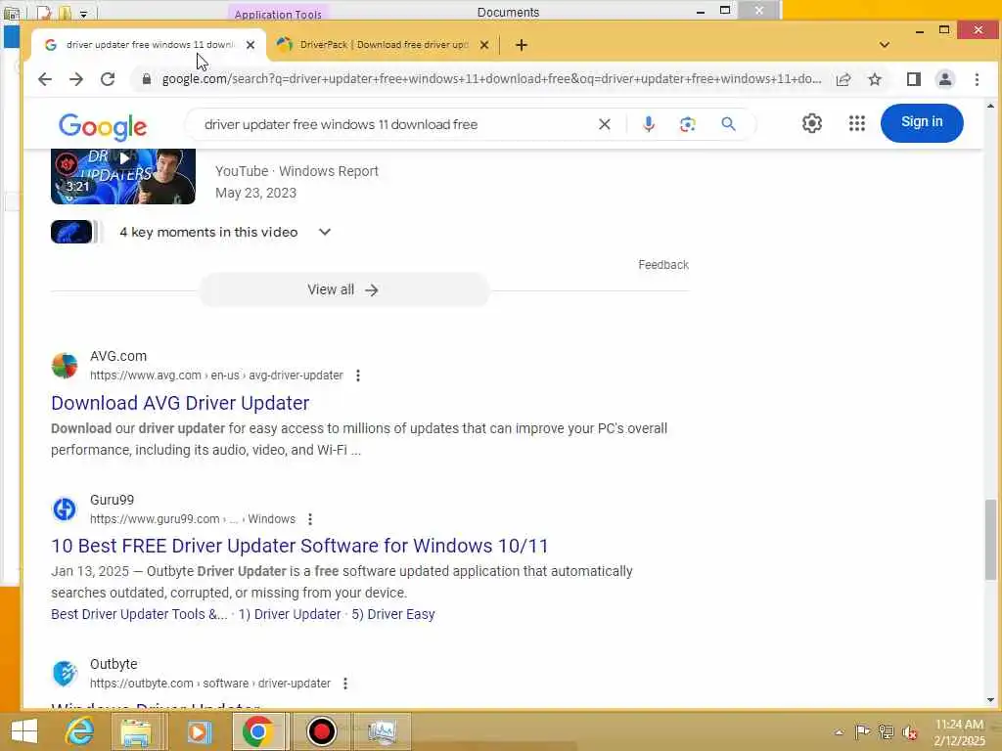Launch Internet Explorer from taskbar
Screen dimensions: 1002x751
(x=79, y=731)
